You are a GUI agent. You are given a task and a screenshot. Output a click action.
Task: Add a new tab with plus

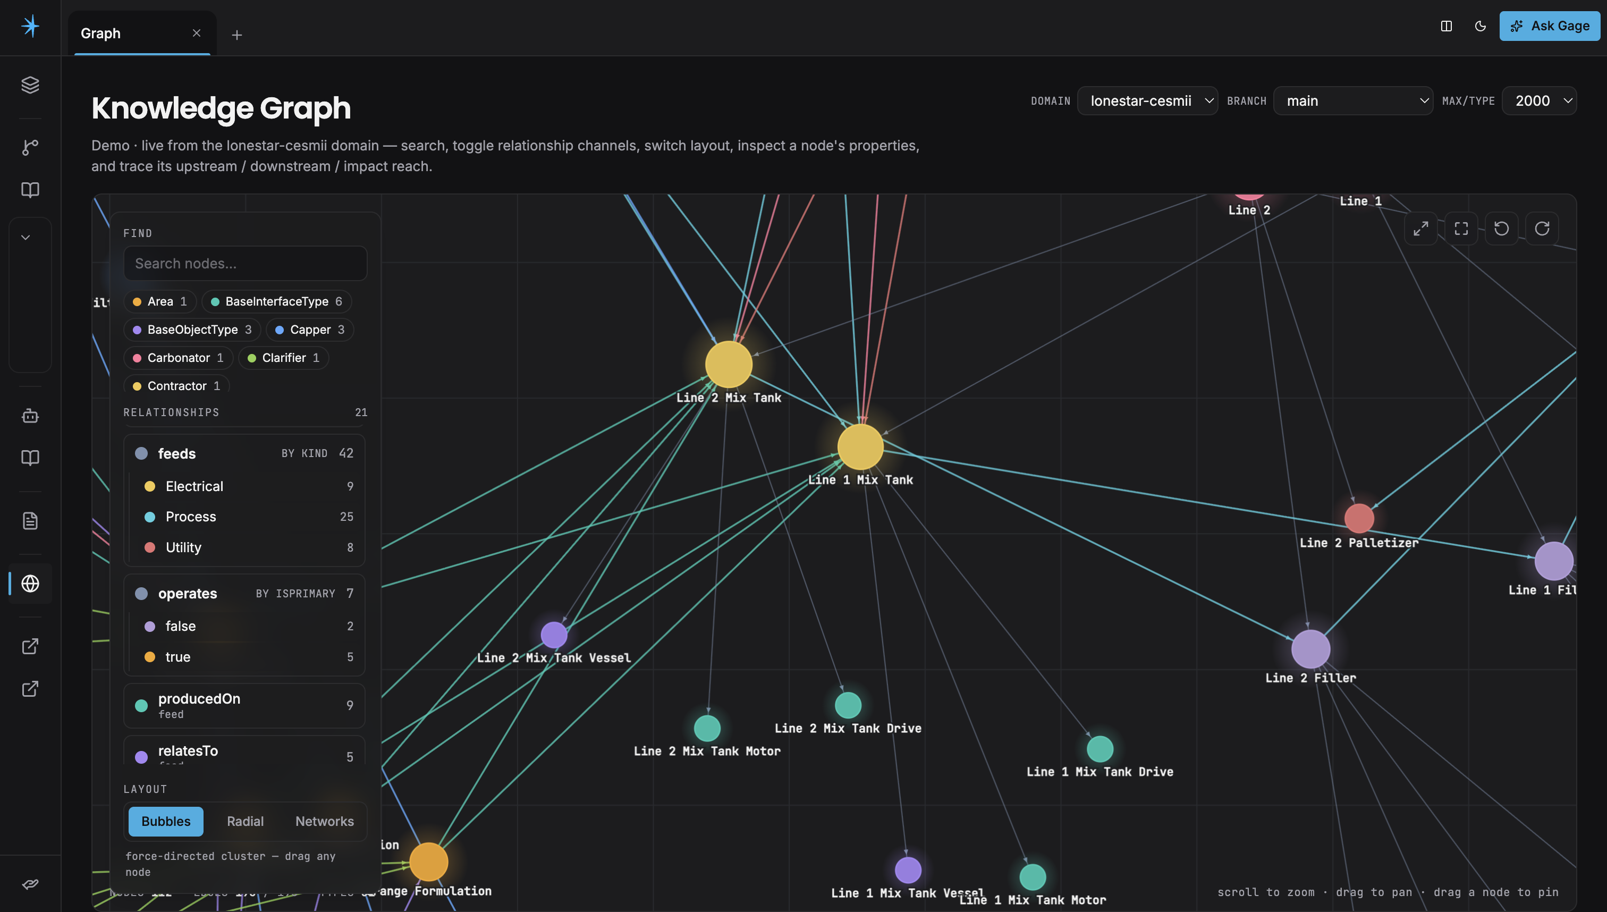pyautogui.click(x=236, y=35)
